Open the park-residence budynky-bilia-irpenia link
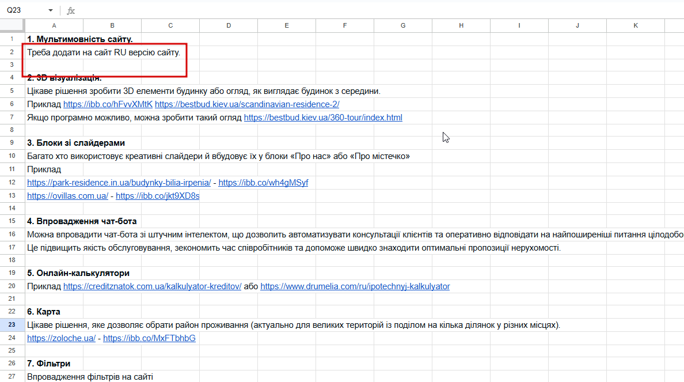 point(119,183)
